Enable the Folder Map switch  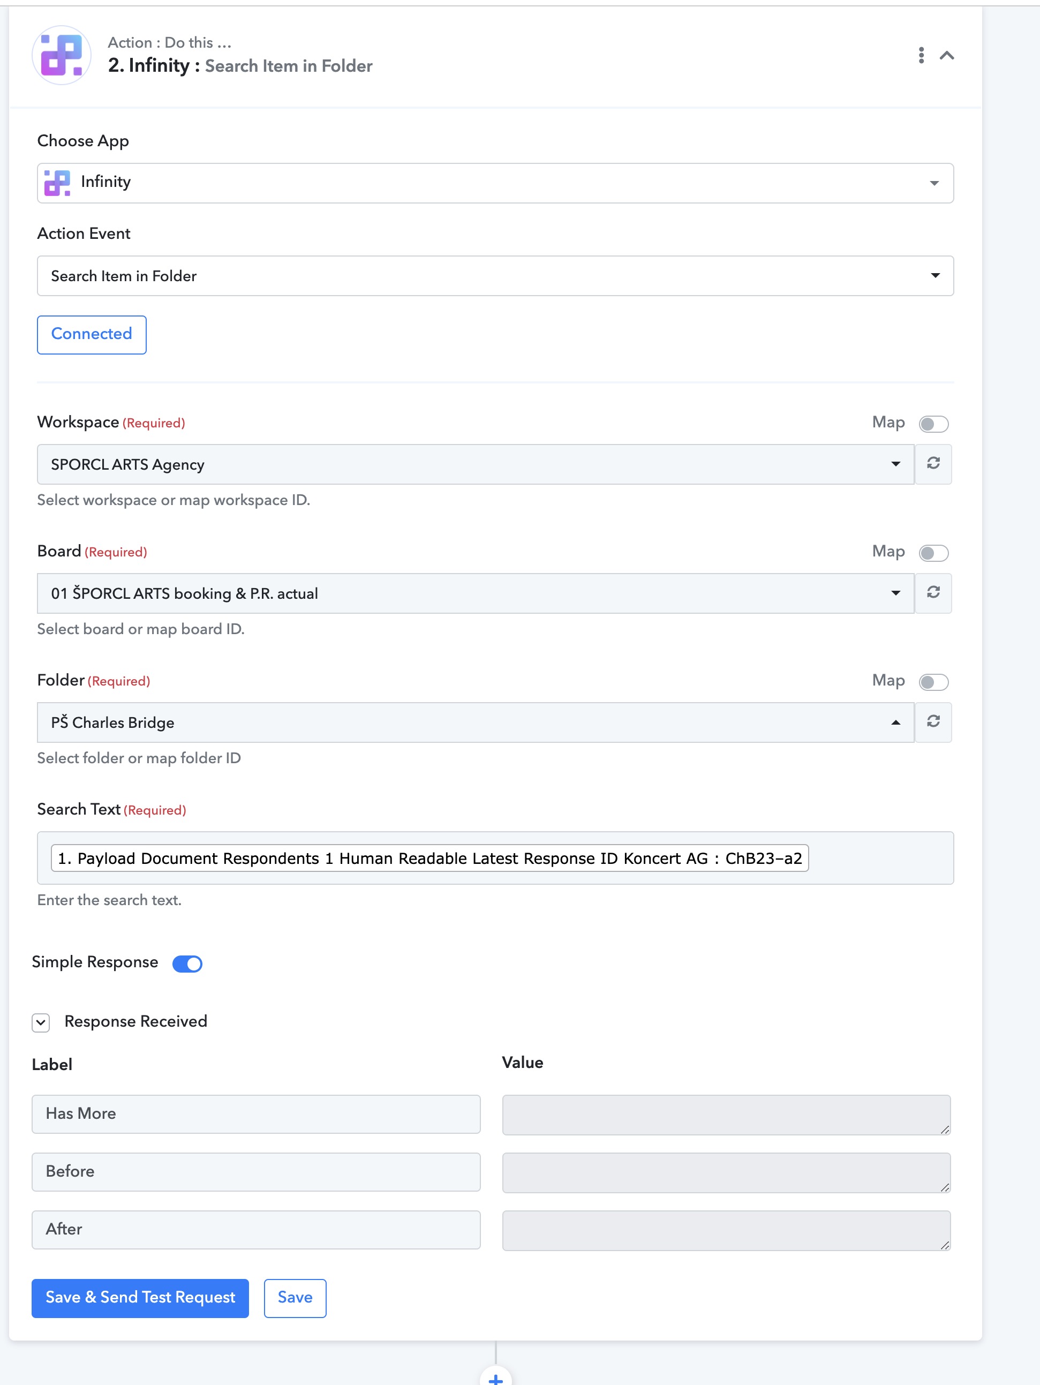coord(933,682)
